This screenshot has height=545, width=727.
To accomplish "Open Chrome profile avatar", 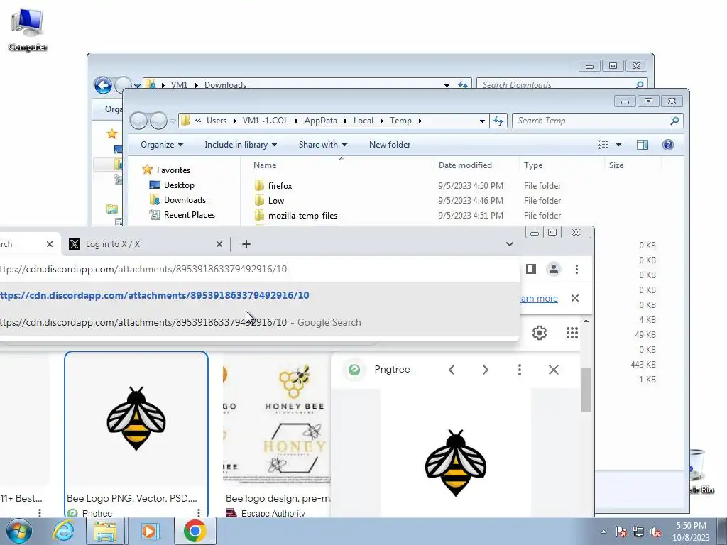I will [554, 269].
